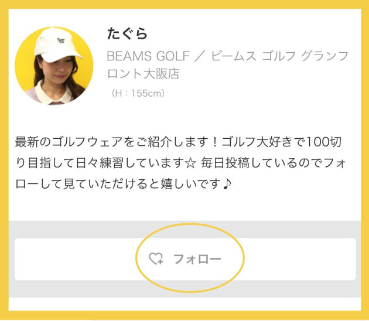Click the right blank area of follow button
Image resolution: width=369 pixels, height=321 pixels.
(x=299, y=259)
